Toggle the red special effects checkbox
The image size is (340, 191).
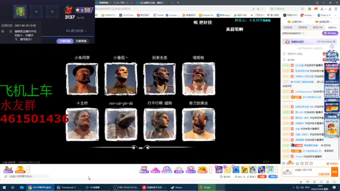(327, 164)
